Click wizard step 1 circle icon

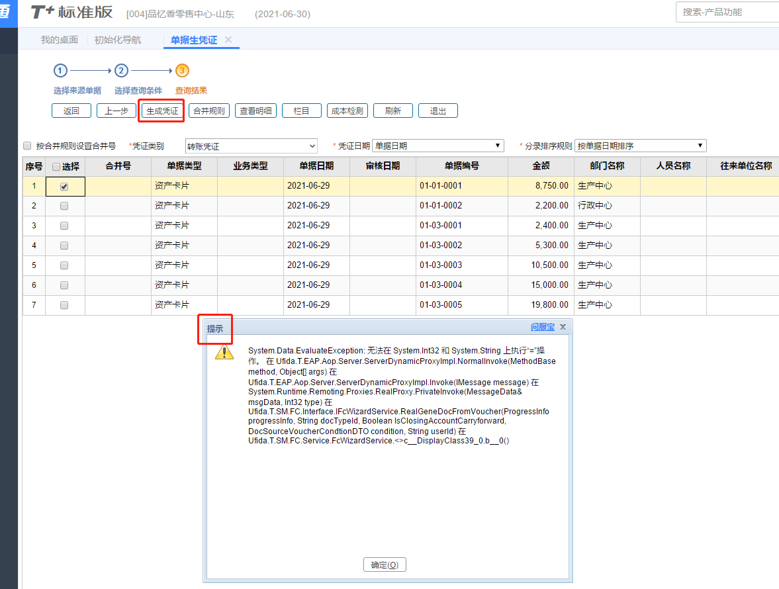pyautogui.click(x=60, y=71)
